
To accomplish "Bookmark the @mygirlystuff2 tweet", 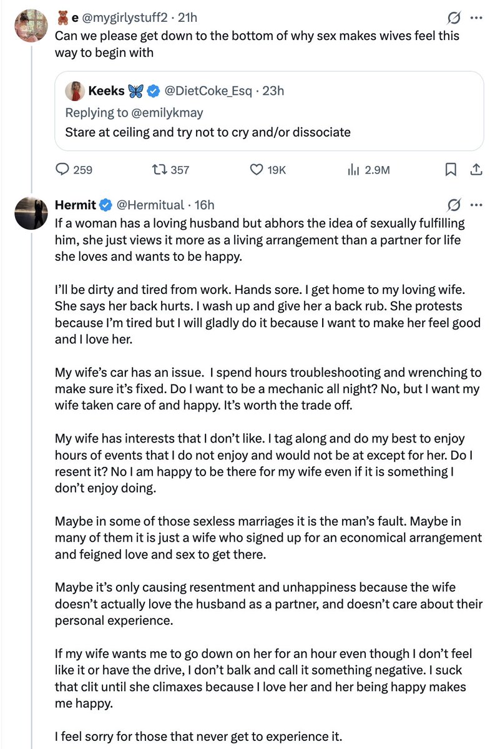I will coord(451,169).
